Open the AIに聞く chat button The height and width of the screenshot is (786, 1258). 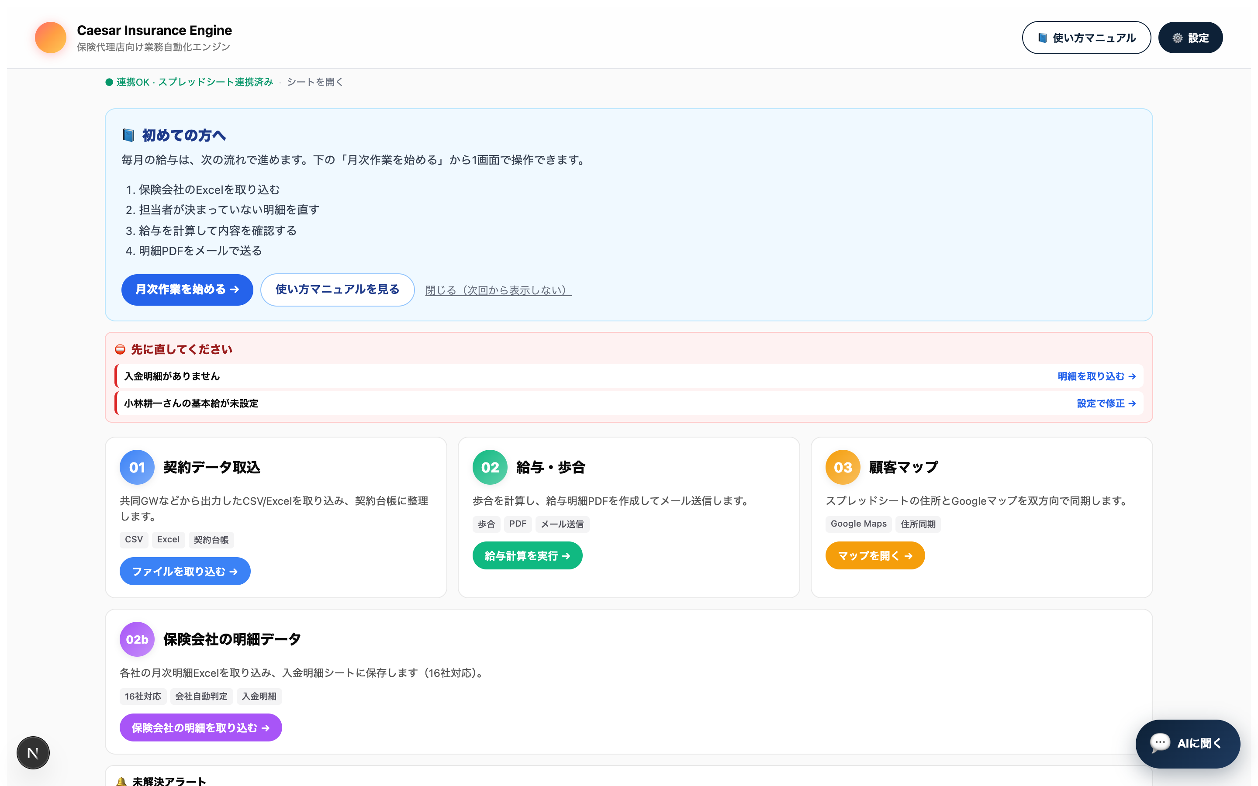(1188, 743)
